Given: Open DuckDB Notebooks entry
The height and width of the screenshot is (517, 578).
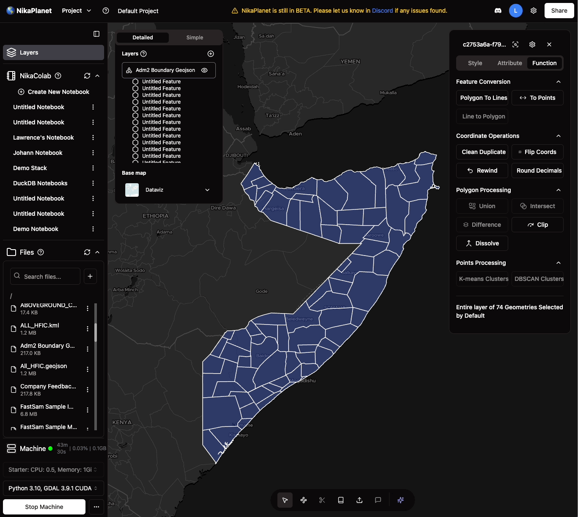Looking at the screenshot, I should 40,183.
